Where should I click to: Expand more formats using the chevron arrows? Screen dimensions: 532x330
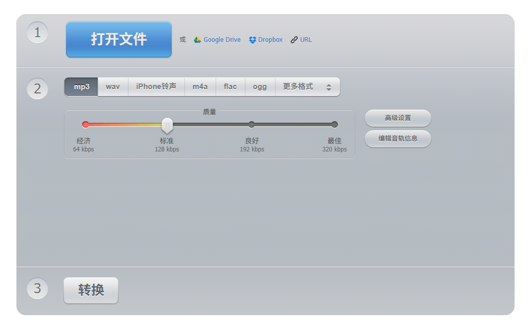(x=330, y=87)
